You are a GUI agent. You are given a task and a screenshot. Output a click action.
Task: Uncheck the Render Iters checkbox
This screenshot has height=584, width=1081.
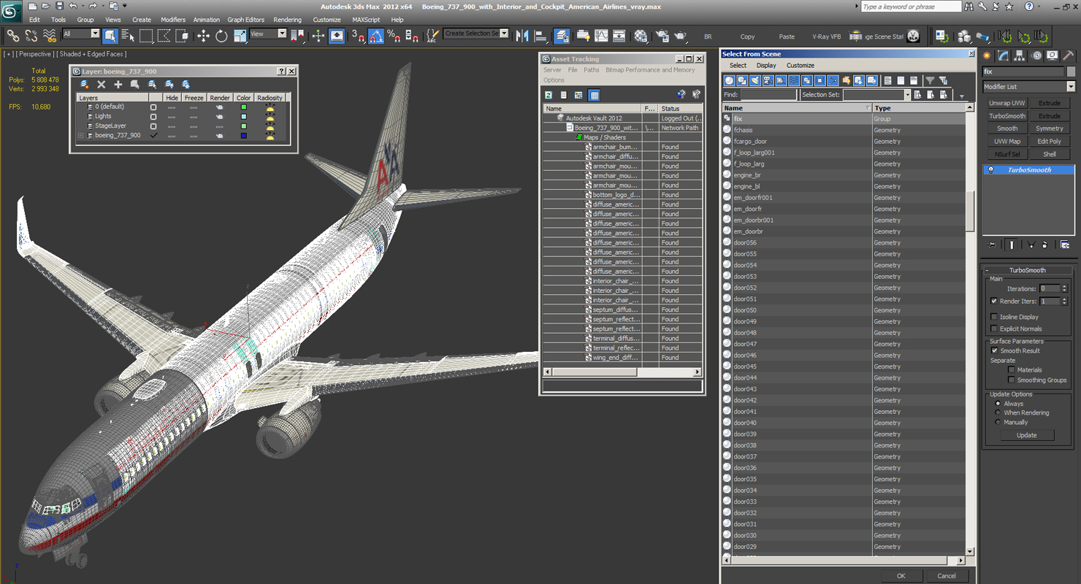point(993,301)
